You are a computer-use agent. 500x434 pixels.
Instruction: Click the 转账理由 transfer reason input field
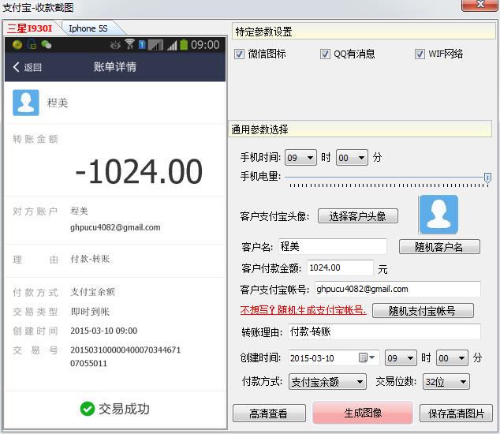point(382,331)
